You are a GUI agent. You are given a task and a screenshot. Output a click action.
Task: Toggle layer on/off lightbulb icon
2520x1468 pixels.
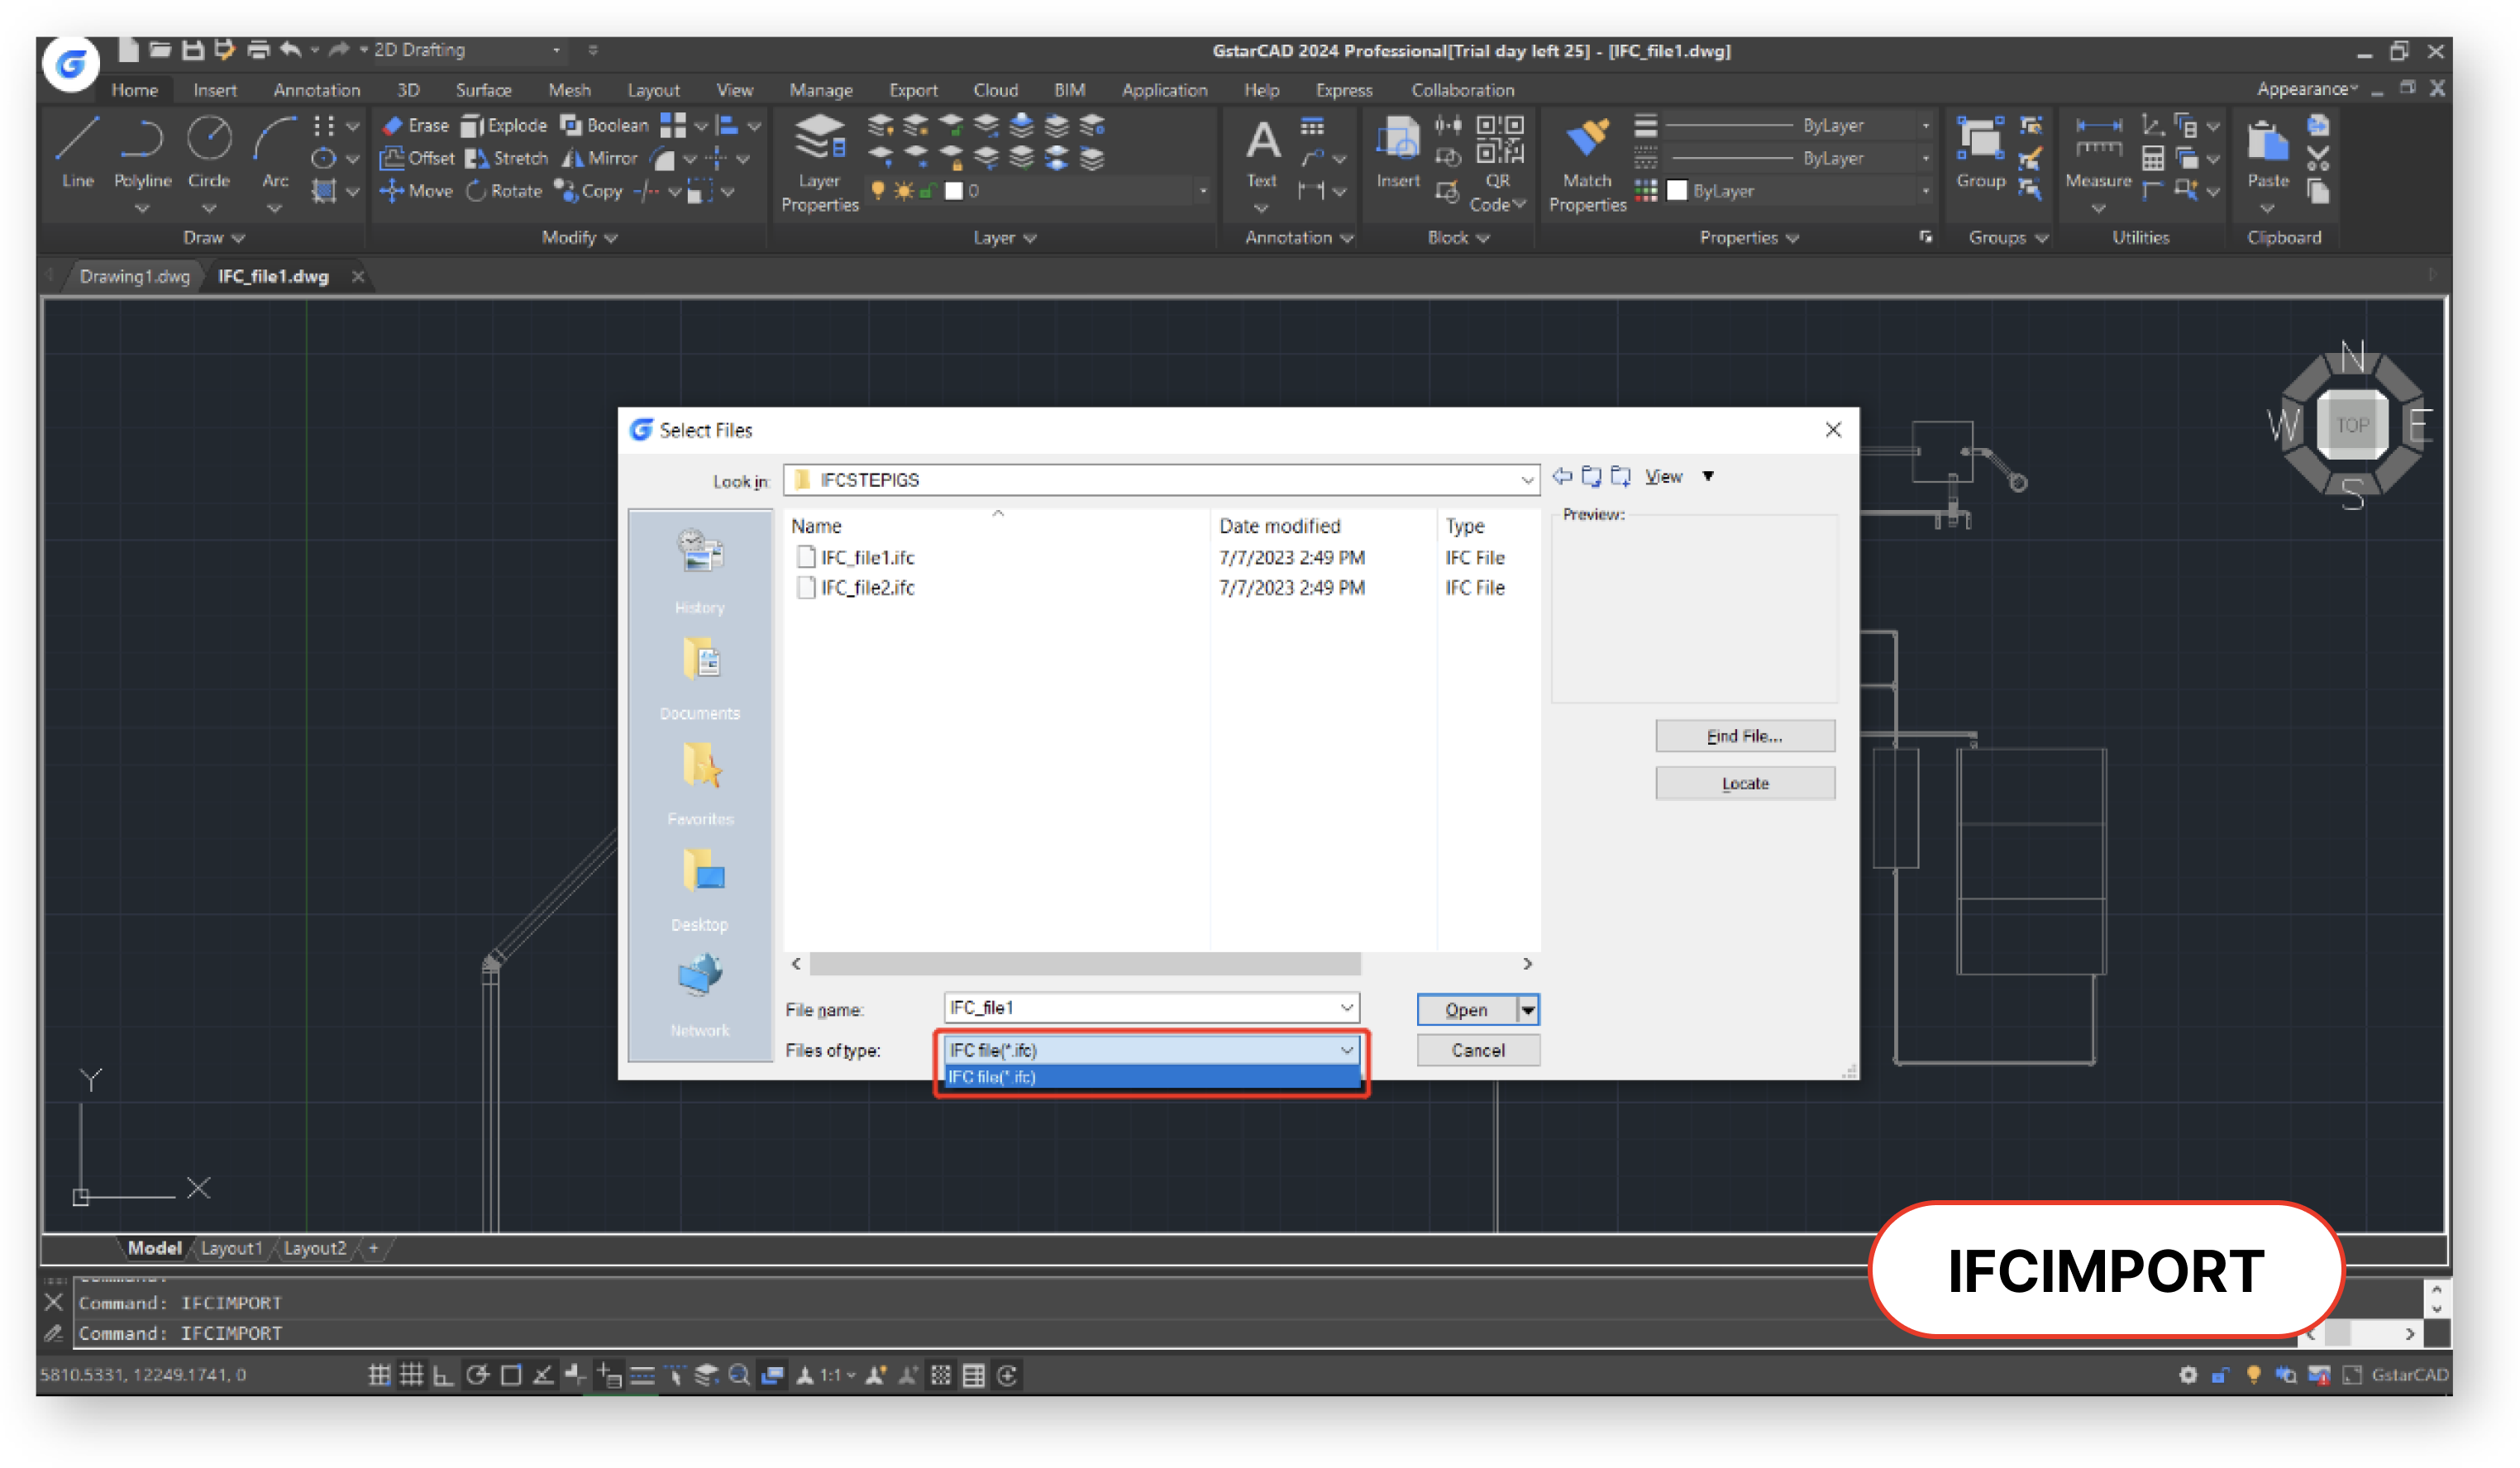pyautogui.click(x=878, y=190)
